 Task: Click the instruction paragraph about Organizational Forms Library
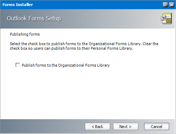click(x=84, y=46)
